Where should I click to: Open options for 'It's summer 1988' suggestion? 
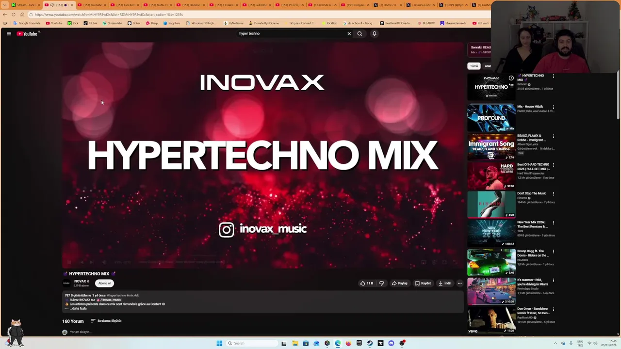pos(553,281)
